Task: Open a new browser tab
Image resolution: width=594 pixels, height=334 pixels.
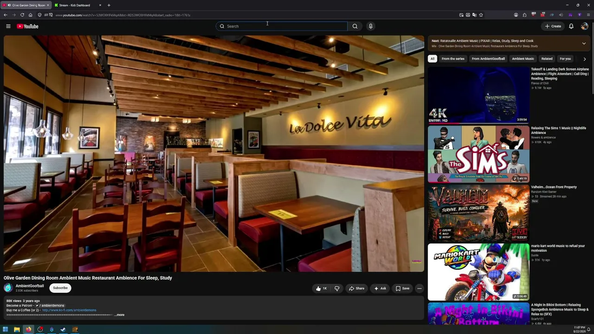Action: point(109,5)
